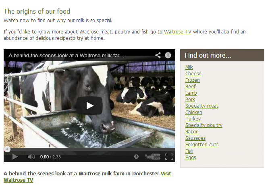This screenshot has width=274, height=185.
Task: Mute the video using the speaker icon
Action: [31, 157]
